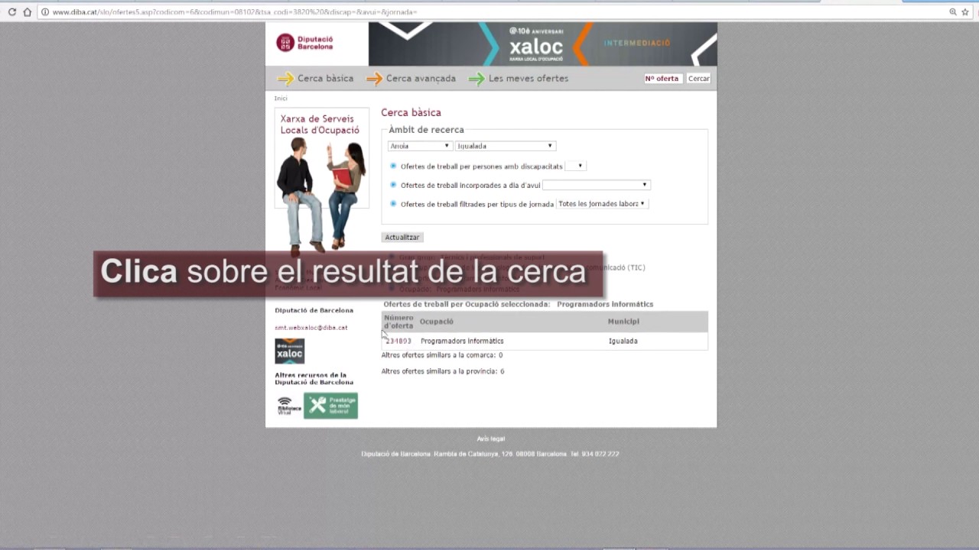
Task: Click the Cerca bàsica page heading
Action: tap(411, 113)
